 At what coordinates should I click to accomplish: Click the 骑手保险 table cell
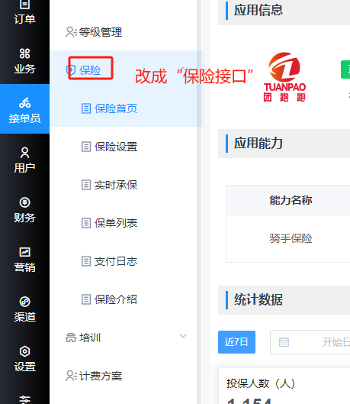291,238
